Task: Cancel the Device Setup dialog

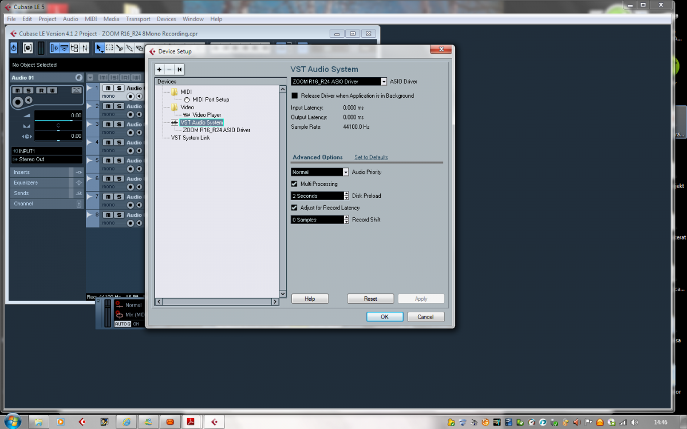Action: click(425, 317)
